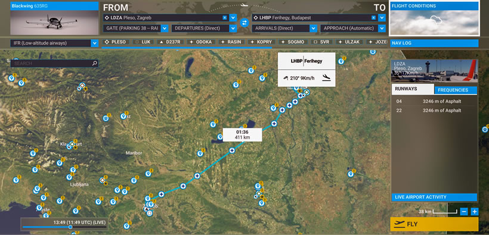
Task: Select the RUNWAYS tab
Action: pyautogui.click(x=413, y=89)
